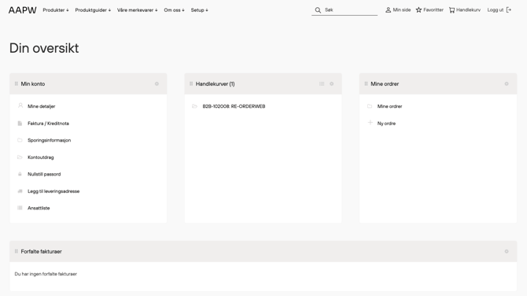527x296 pixels.
Task: Click the folder icon beside B2B-102008
Action: 194,106
